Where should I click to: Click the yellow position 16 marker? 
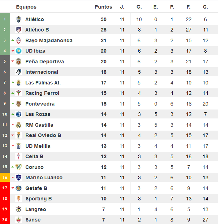(5, 177)
